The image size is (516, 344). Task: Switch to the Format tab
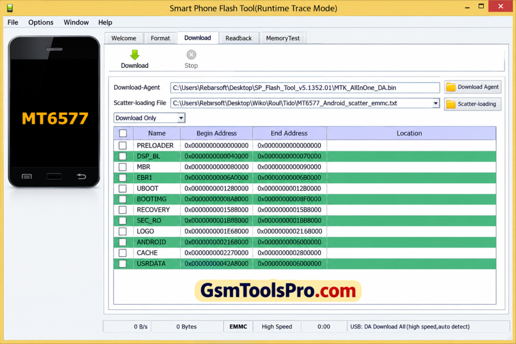pos(160,38)
